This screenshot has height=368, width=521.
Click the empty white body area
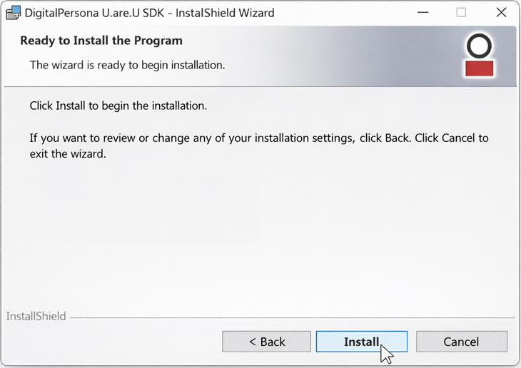(257, 228)
